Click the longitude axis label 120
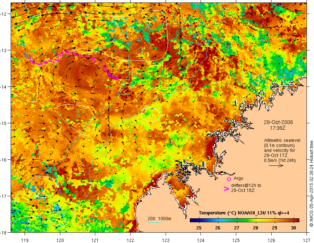Viewport: 314px width, 243px height. pos(60,240)
